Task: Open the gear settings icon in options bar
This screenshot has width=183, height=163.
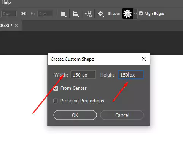Action: tap(101, 14)
